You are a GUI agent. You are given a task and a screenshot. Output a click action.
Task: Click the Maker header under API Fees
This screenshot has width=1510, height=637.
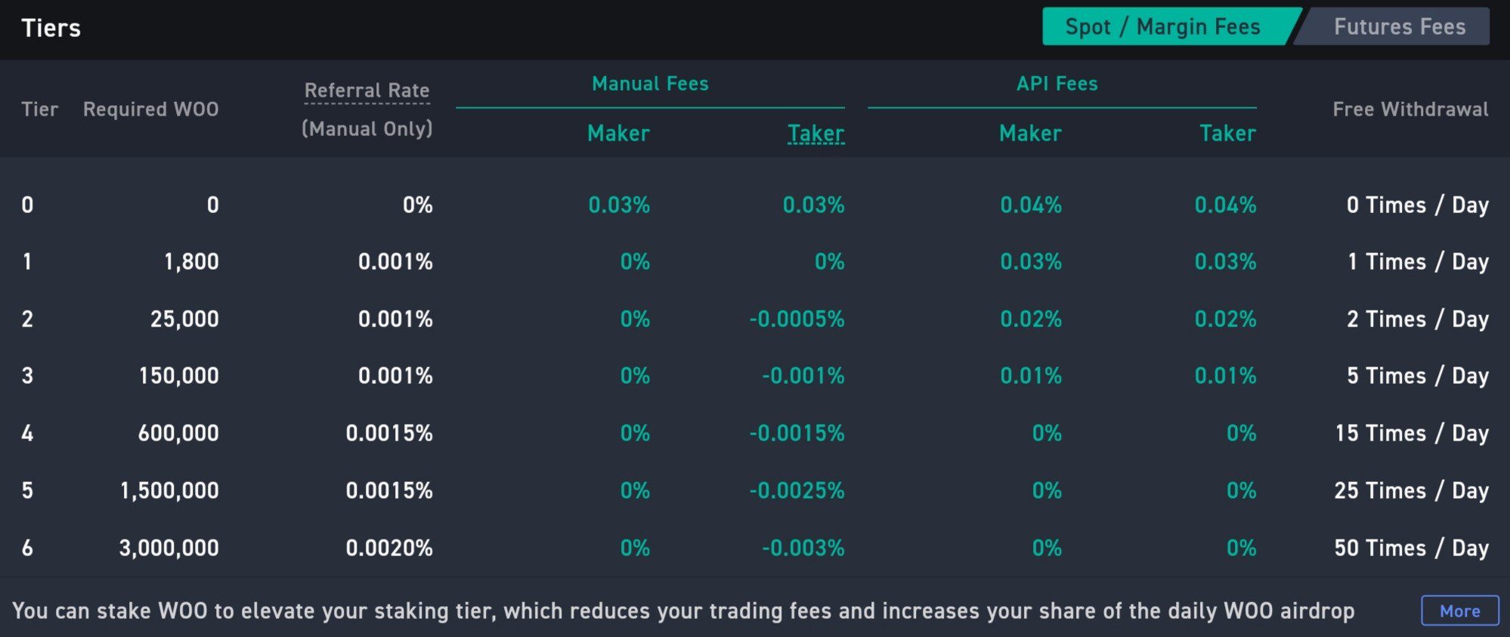coord(1030,134)
